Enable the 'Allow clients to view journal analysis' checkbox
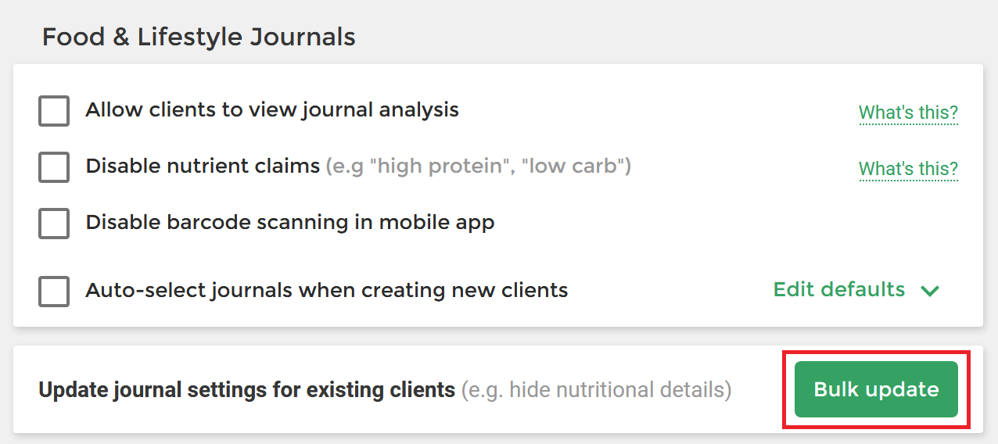998x444 pixels. (54, 112)
